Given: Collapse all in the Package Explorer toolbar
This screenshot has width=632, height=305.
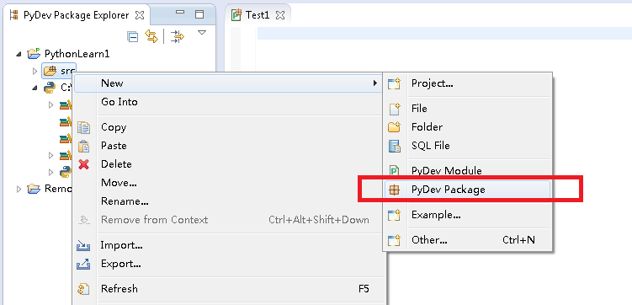Looking at the screenshot, I should tap(133, 37).
